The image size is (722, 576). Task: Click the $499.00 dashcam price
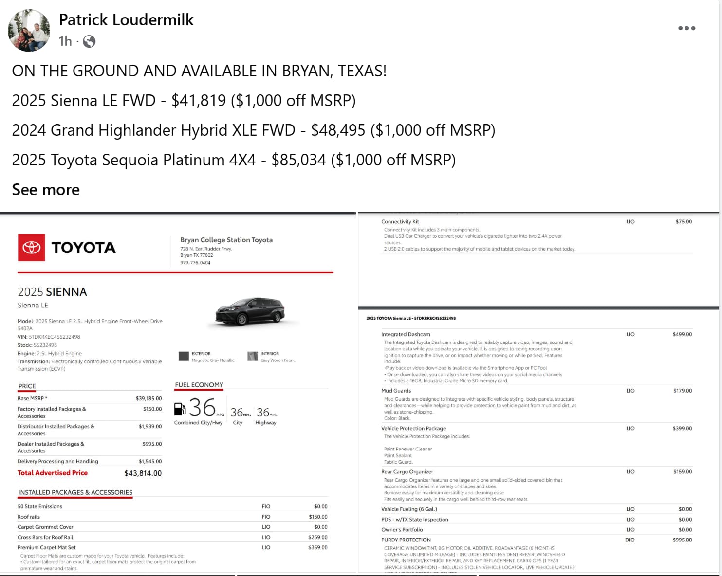[x=682, y=334]
